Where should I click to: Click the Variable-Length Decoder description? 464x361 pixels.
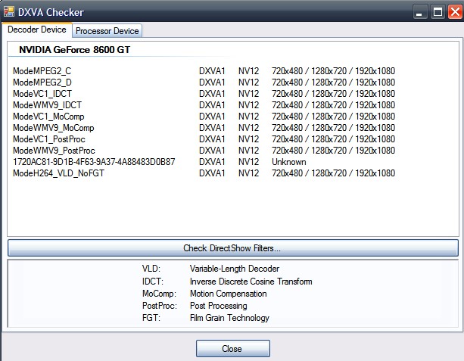point(235,269)
